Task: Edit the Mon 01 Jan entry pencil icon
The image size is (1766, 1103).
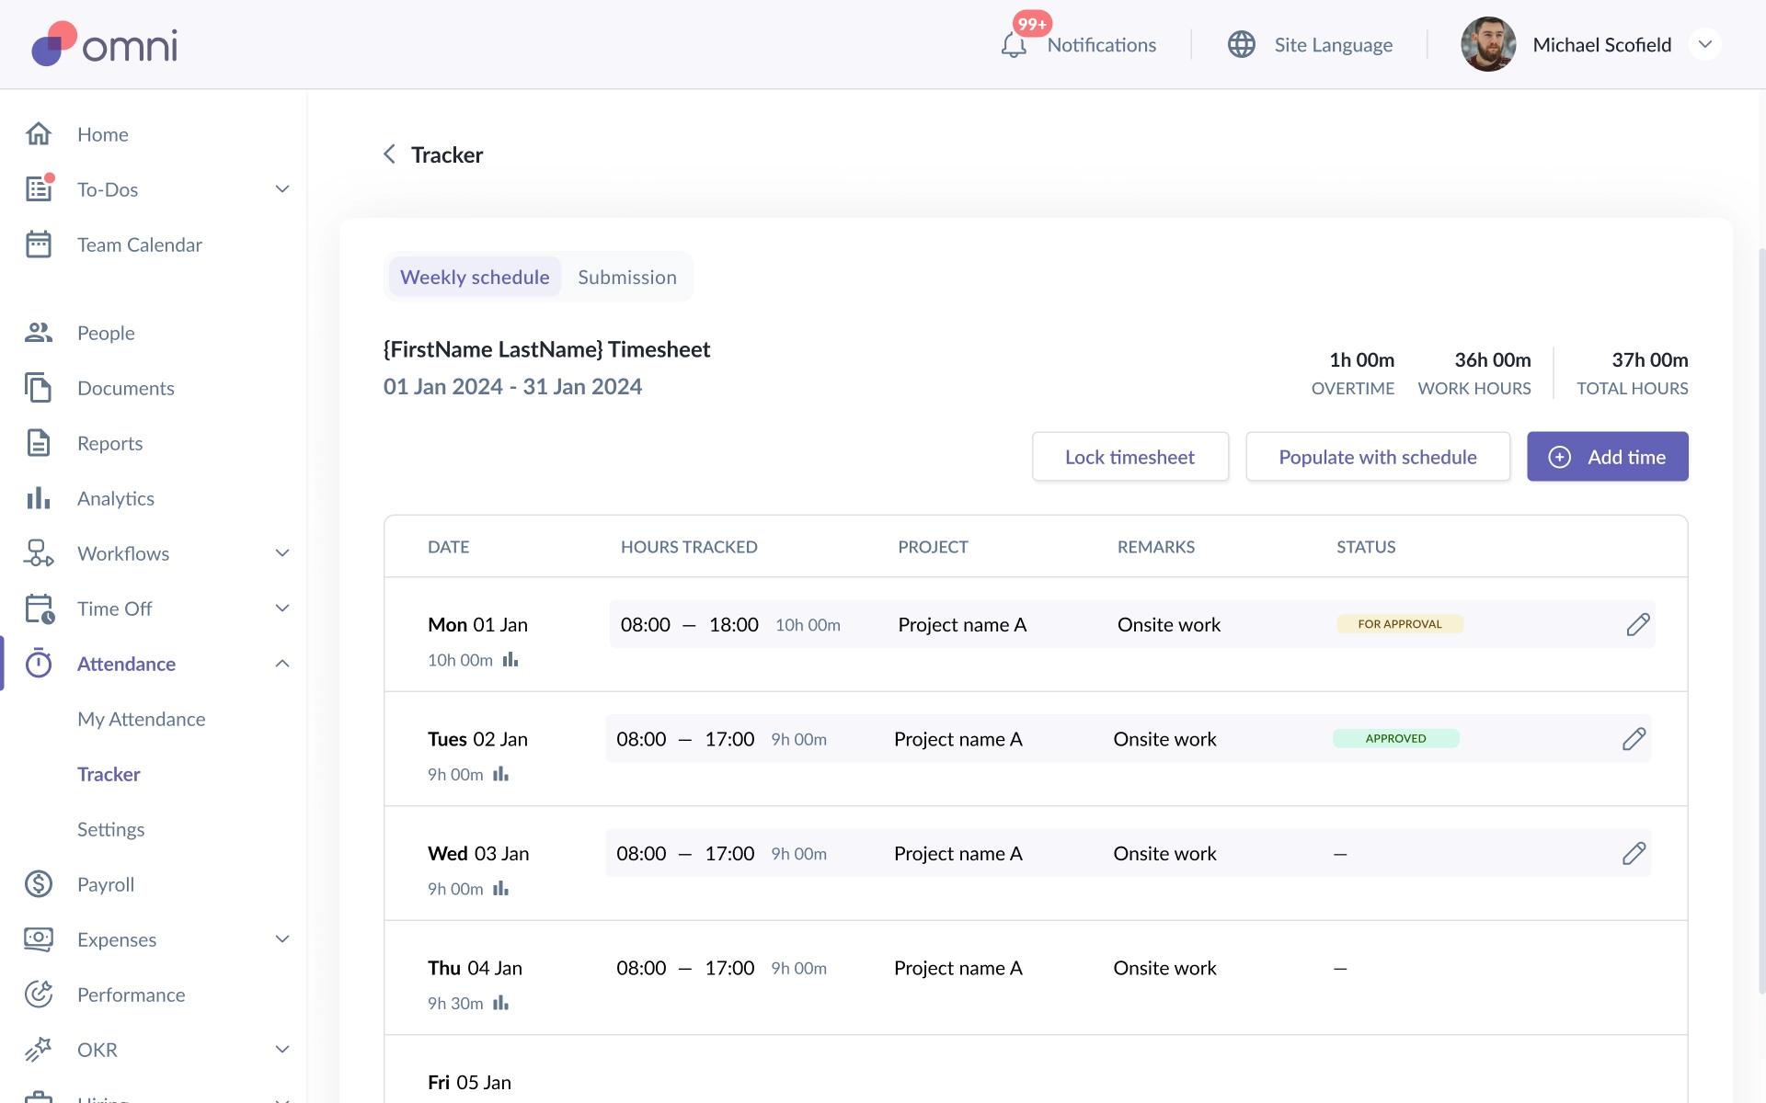Action: coord(1637,625)
